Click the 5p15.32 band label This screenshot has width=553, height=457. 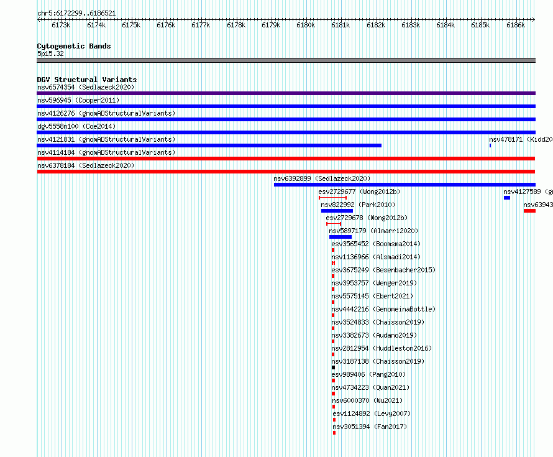(x=50, y=53)
